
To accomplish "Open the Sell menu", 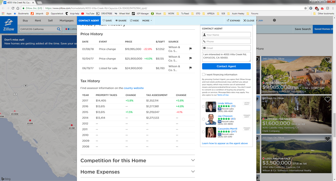I will click(x=50, y=20).
